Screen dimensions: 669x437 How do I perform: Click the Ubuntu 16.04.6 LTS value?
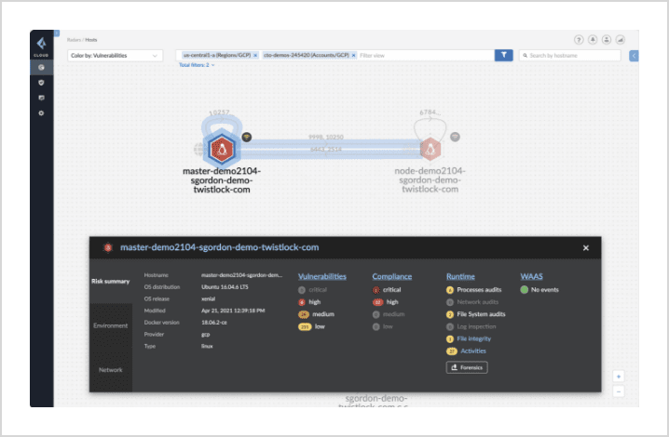[225, 287]
